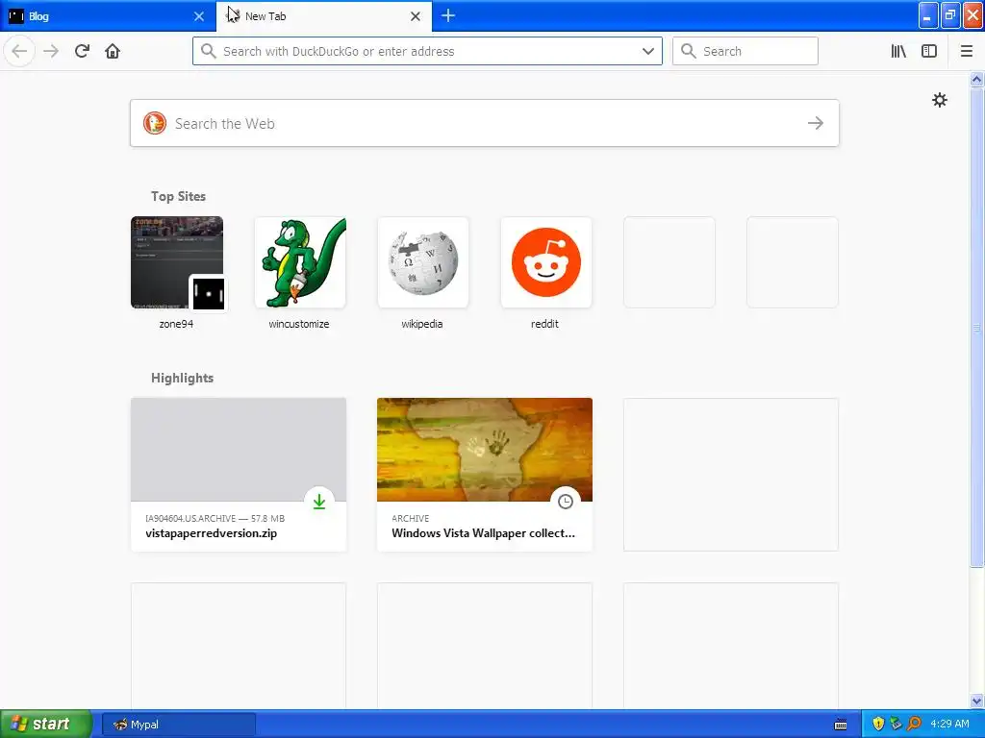Click the orange magnifier tray icon

[914, 724]
